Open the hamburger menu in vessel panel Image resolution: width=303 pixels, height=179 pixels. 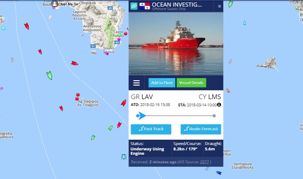click(136, 83)
